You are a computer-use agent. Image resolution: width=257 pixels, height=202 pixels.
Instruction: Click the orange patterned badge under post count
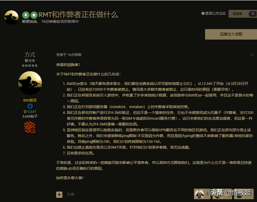(x=30, y=127)
